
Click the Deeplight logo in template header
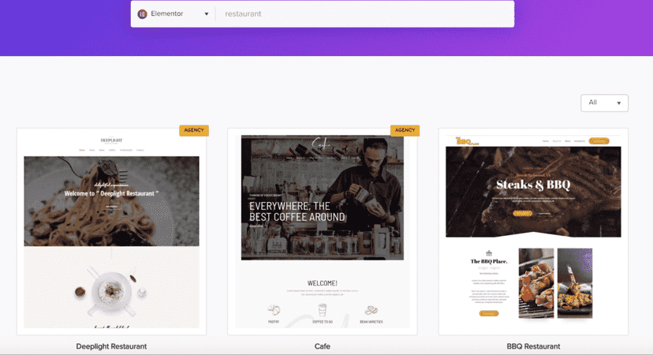111,140
